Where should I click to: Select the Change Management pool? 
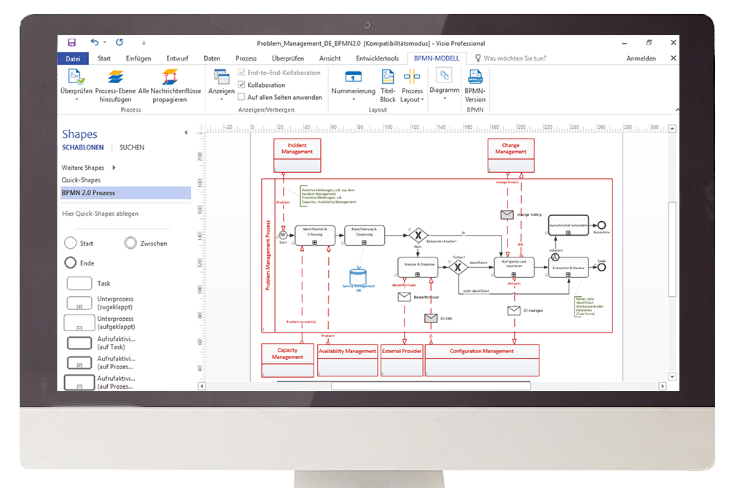tap(511, 155)
